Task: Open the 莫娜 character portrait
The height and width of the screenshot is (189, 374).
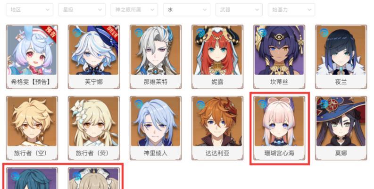Action: 341,121
